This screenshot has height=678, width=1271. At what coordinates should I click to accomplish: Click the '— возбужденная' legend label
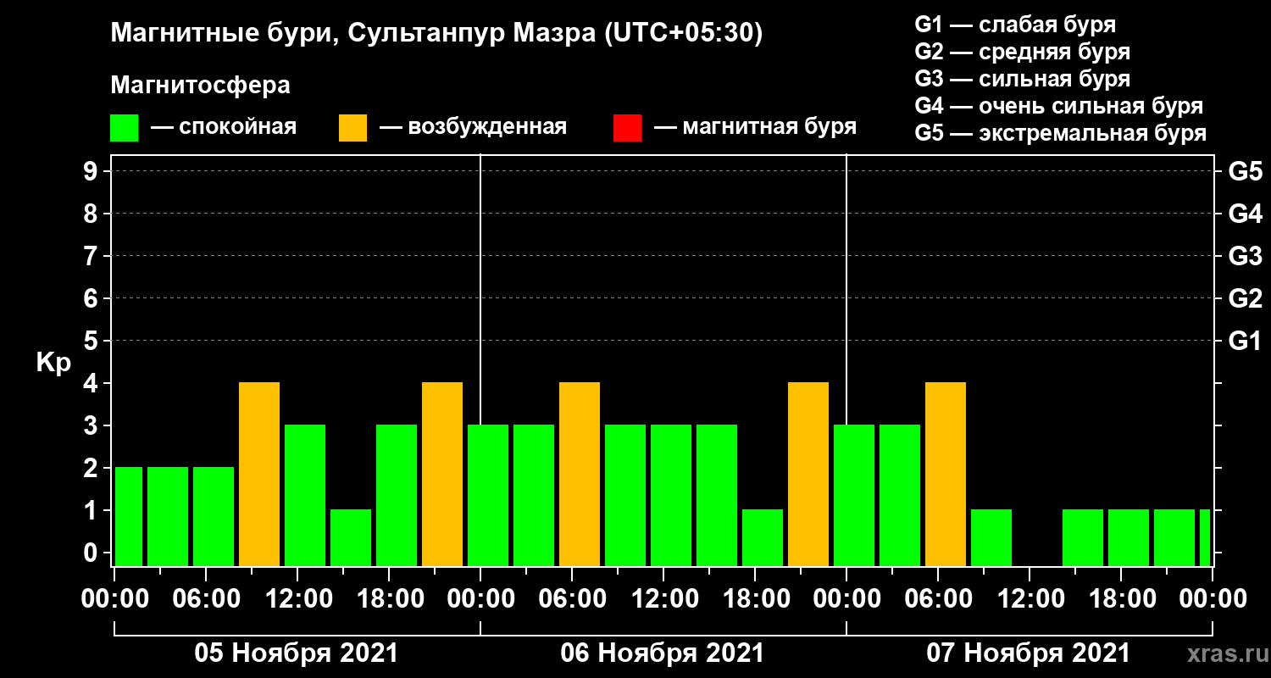coord(473,128)
